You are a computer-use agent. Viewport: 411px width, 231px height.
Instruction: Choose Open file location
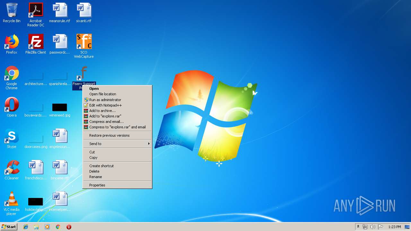117,94
